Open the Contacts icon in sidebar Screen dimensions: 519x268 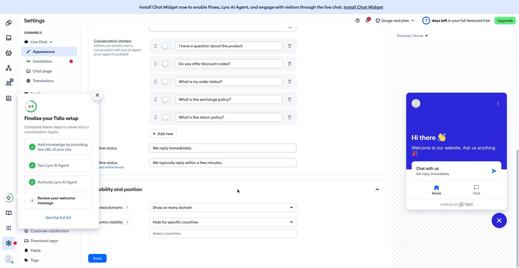9,83
